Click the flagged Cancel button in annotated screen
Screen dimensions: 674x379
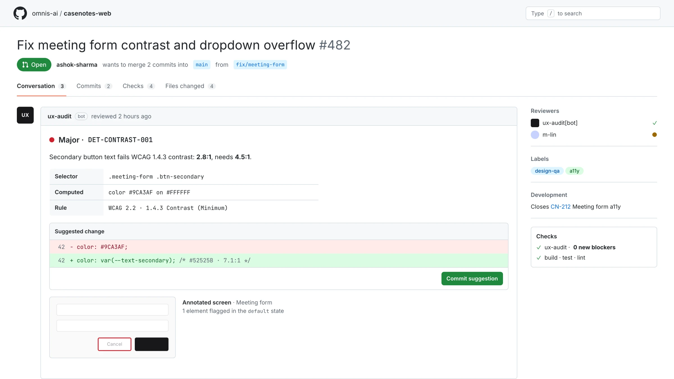pos(115,344)
